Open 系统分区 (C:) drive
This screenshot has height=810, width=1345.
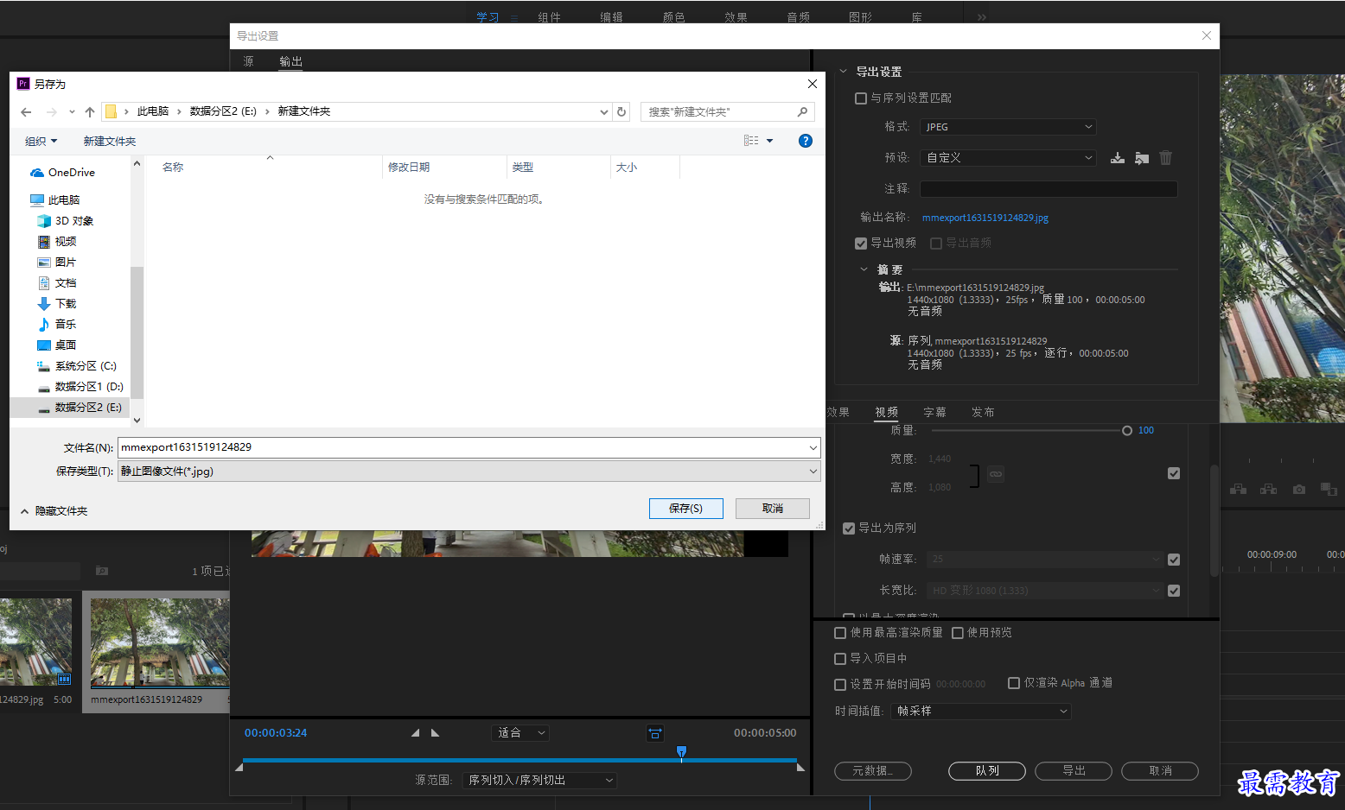(77, 366)
